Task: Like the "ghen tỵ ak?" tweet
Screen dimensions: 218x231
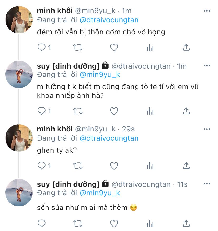Action: (114, 166)
